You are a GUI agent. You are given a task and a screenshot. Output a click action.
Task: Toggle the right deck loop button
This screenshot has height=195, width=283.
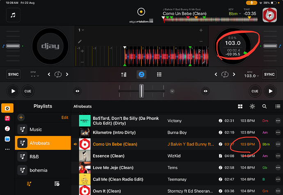(225, 74)
